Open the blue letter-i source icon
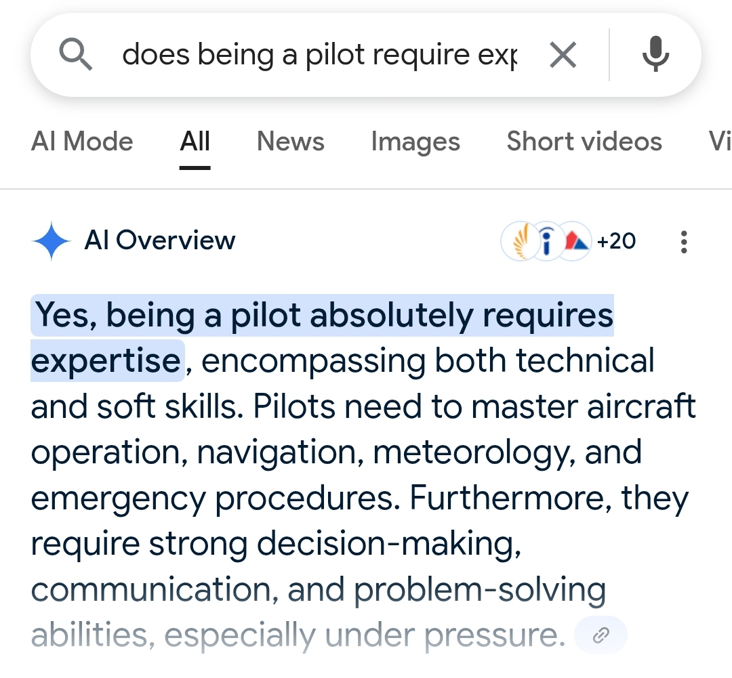This screenshot has height=678, width=732. (x=547, y=240)
